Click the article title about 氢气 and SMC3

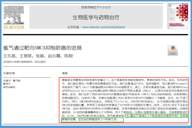pyautogui.click(x=42, y=47)
